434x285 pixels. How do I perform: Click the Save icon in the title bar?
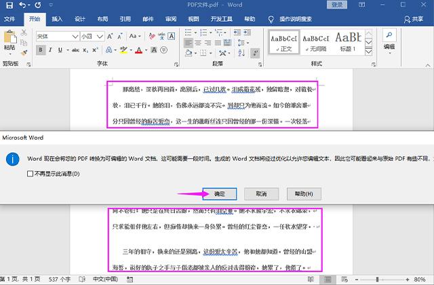click(9, 5)
